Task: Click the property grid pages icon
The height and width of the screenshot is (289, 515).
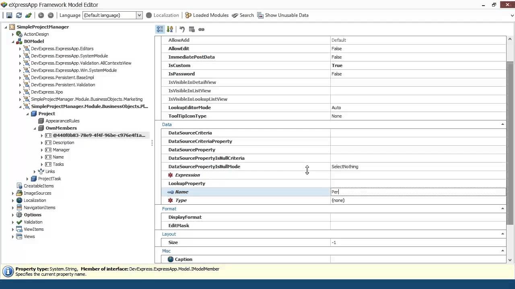Action: pyautogui.click(x=192, y=29)
